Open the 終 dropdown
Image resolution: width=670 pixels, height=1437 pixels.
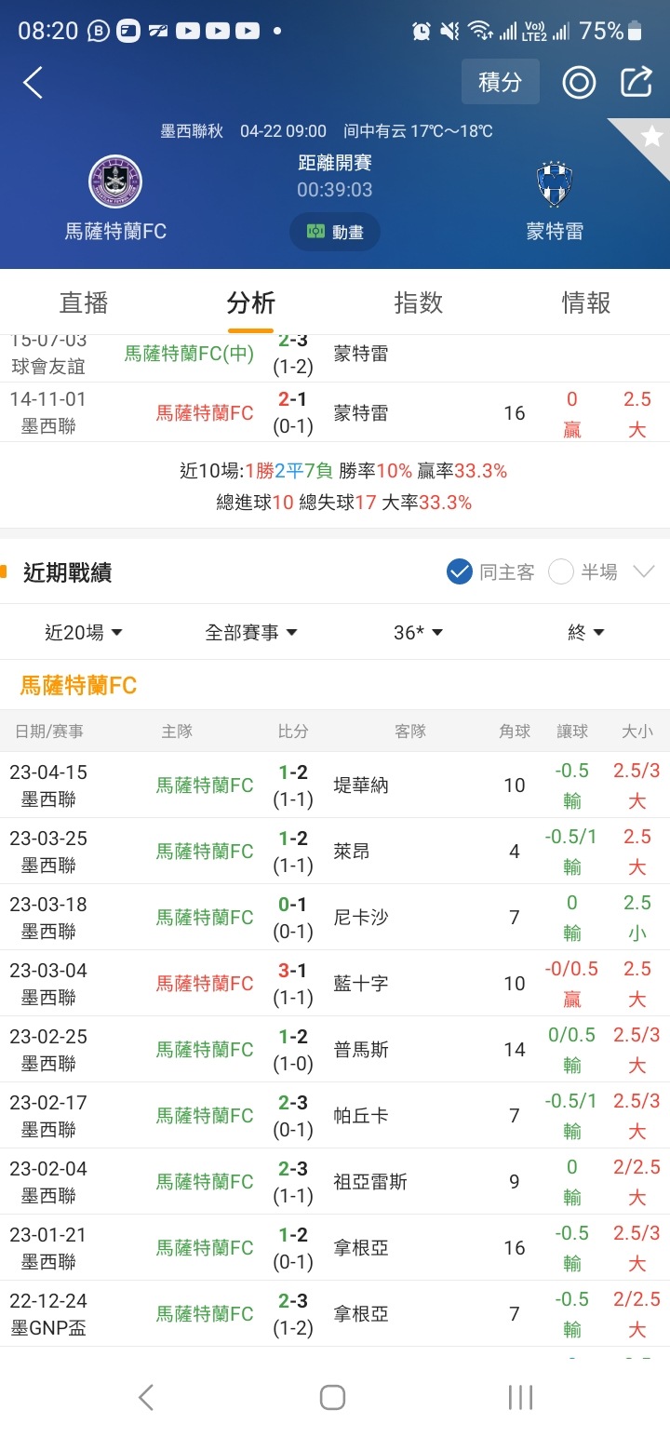click(x=586, y=632)
